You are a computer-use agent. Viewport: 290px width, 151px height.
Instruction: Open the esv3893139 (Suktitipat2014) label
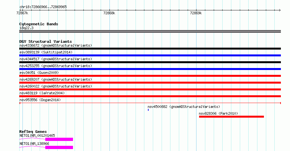point(46,52)
